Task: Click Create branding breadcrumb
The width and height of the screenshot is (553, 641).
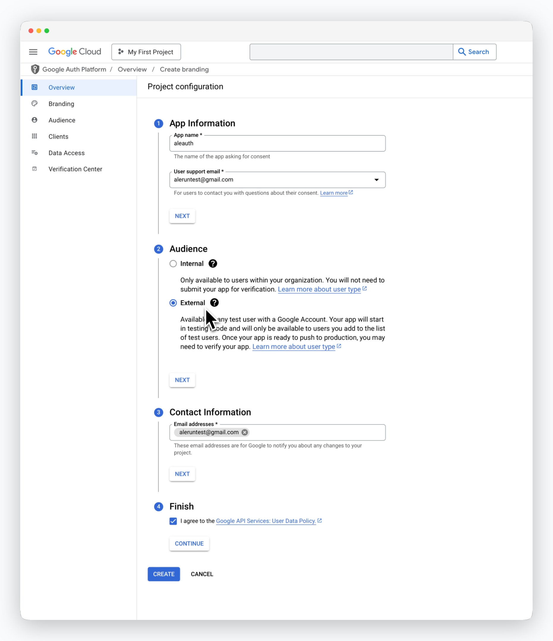Action: click(184, 69)
